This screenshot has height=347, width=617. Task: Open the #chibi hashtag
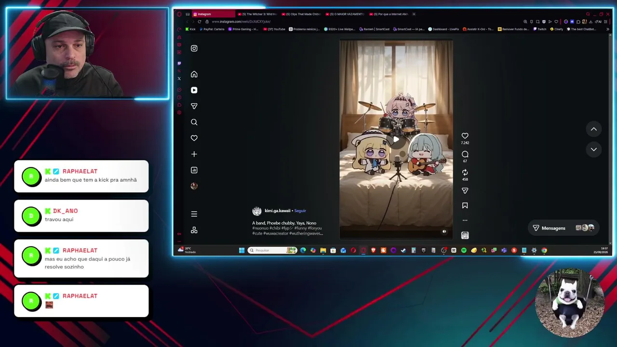click(x=274, y=228)
